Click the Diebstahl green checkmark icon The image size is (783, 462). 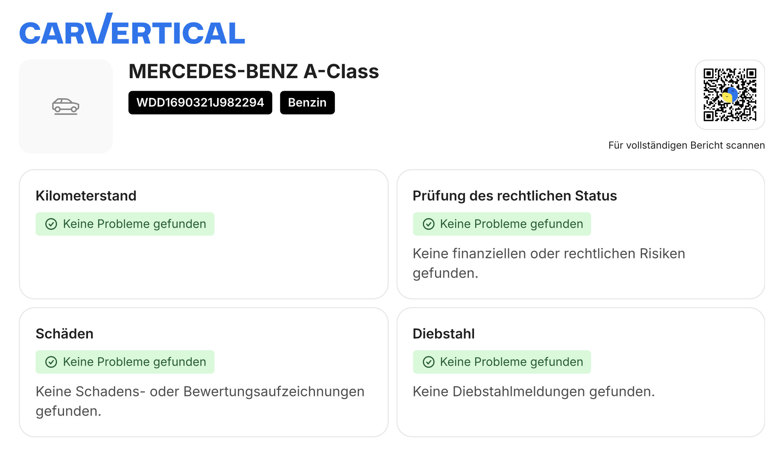[x=428, y=362]
